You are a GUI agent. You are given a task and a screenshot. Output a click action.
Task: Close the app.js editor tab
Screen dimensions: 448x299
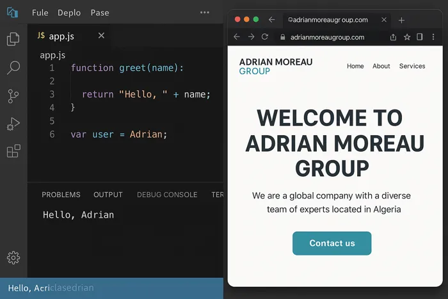pyautogui.click(x=101, y=35)
